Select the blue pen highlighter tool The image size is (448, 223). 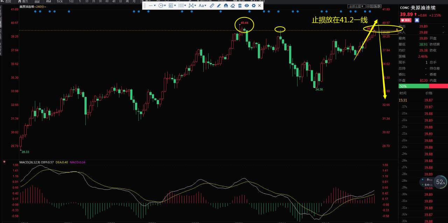219,6
